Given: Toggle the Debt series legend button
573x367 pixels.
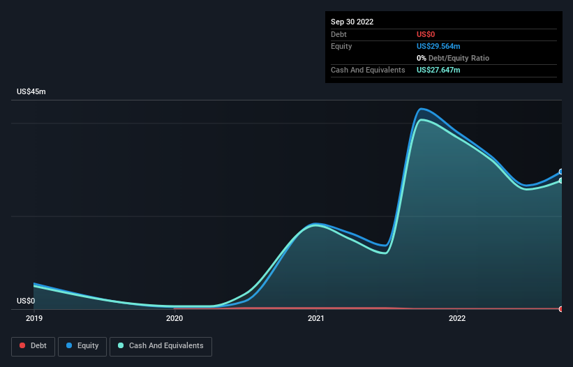Looking at the screenshot, I should pyautogui.click(x=34, y=346).
